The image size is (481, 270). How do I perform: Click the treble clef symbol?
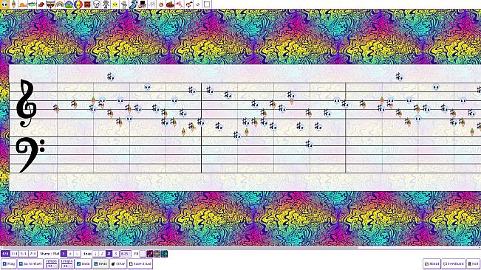pyautogui.click(x=26, y=103)
